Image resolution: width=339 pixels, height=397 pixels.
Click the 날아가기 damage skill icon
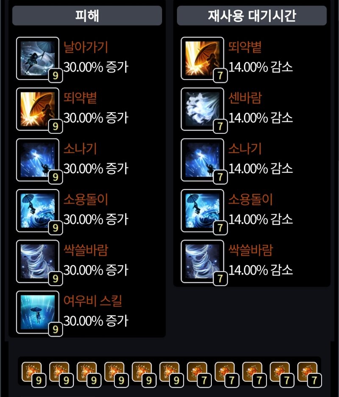click(38, 58)
